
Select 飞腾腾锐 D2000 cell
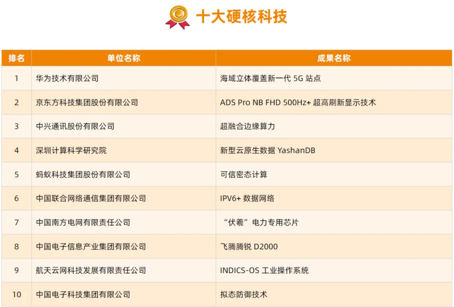334,246
